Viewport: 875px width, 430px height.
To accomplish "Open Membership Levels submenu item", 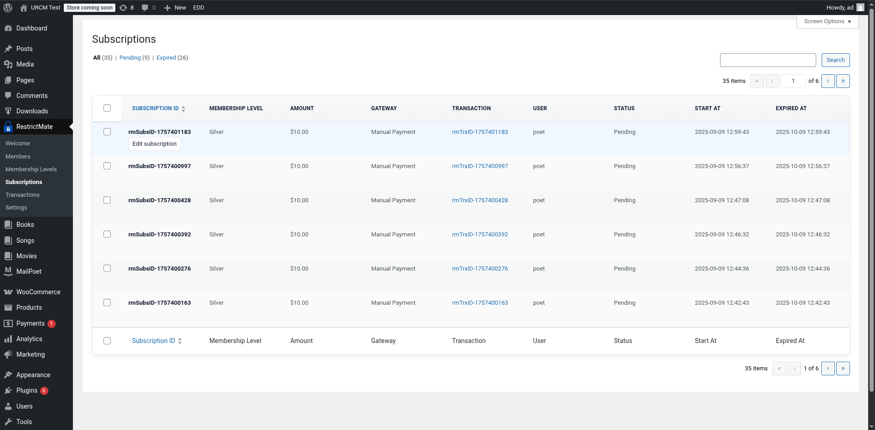I will pyautogui.click(x=31, y=169).
